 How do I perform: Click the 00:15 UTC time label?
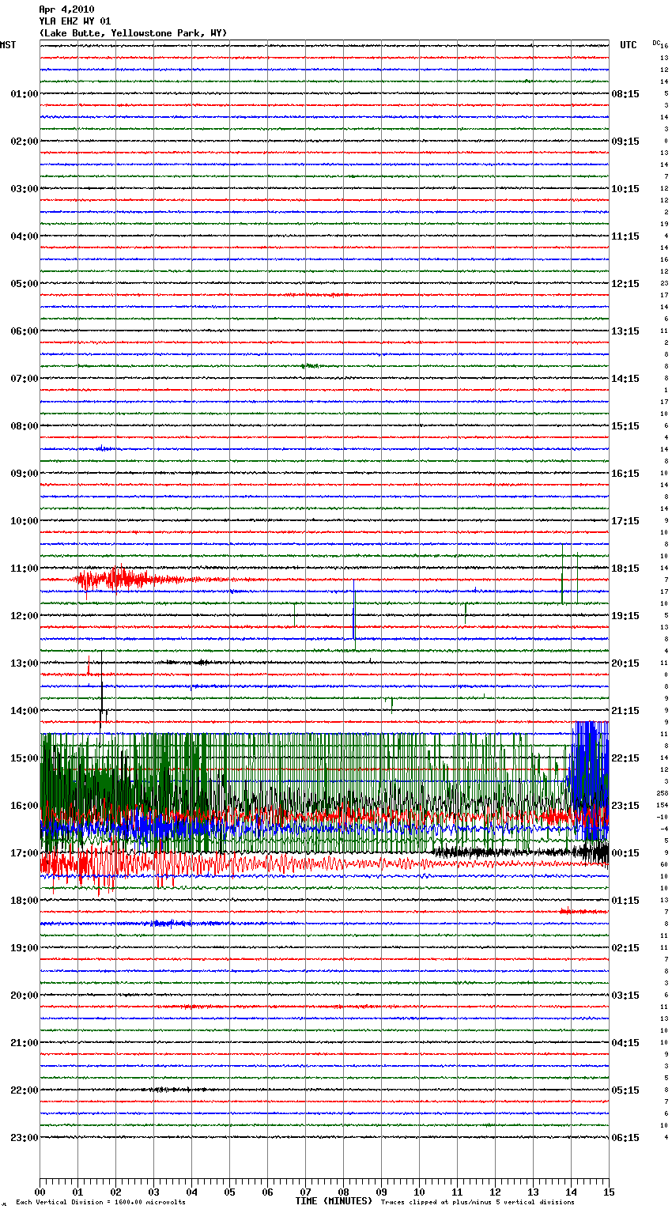(x=625, y=853)
